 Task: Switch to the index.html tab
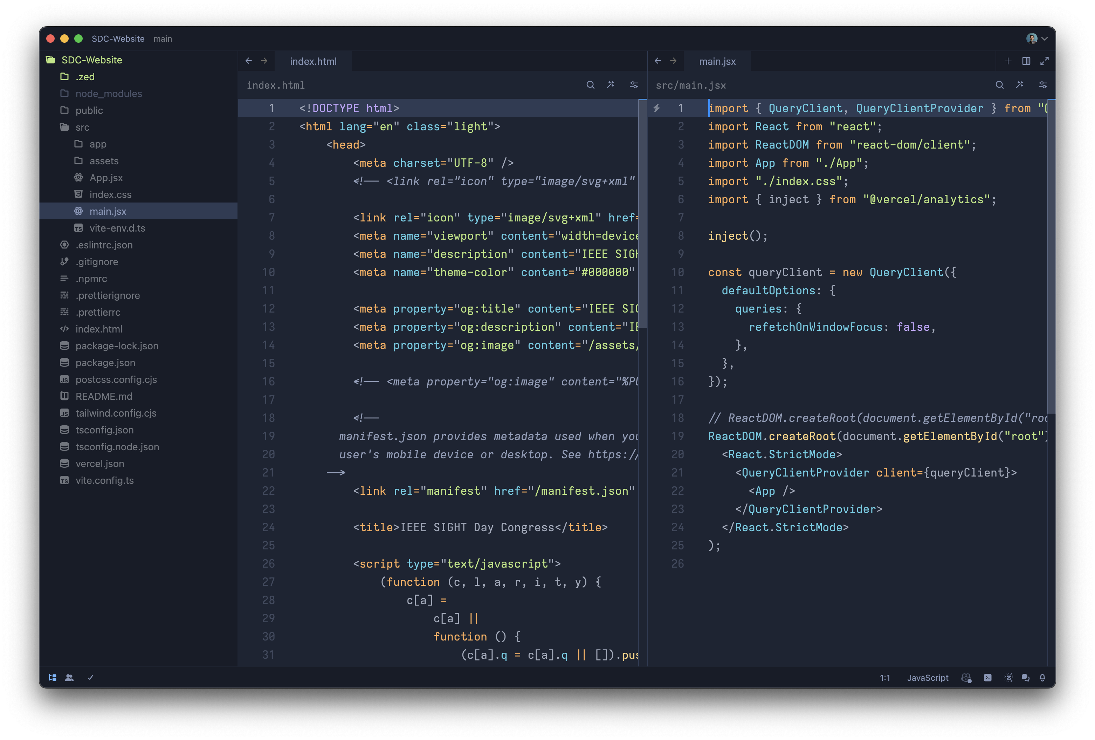pos(313,61)
